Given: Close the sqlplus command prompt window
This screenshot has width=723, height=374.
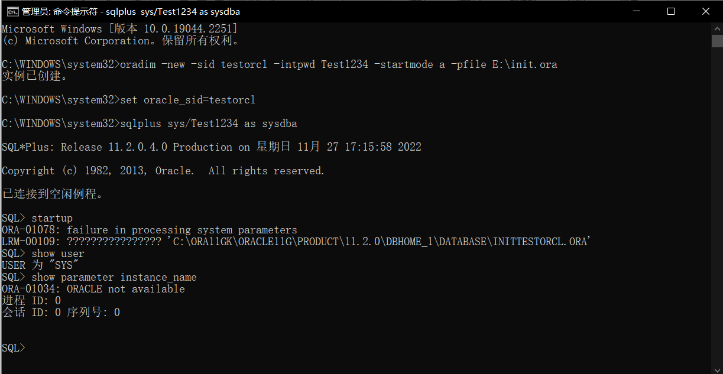Looking at the screenshot, I should (x=705, y=11).
